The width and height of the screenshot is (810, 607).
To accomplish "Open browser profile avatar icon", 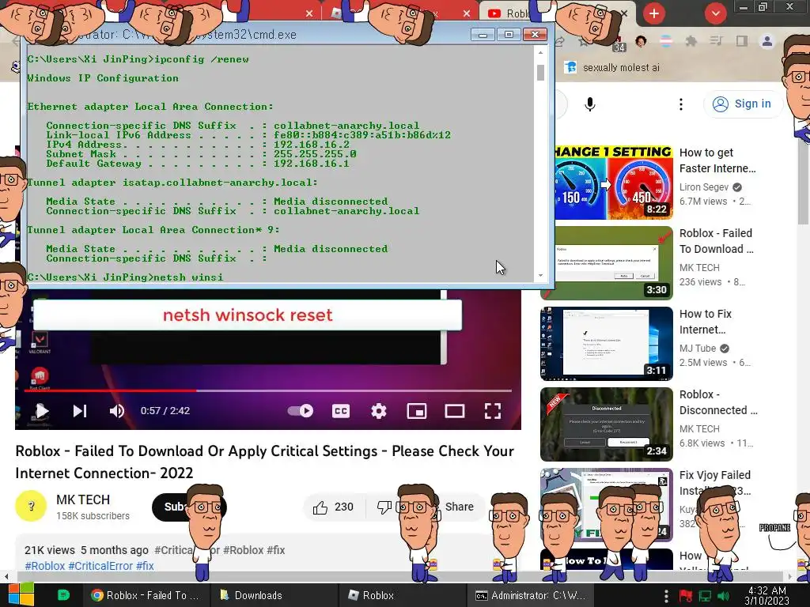I will click(x=767, y=41).
